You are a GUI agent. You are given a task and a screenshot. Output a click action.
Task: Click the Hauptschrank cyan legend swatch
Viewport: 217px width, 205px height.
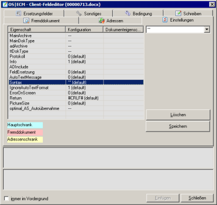pos(25,125)
